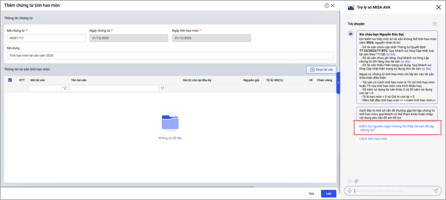Click the MISA AVA robot logo
Image resolution: width=446 pixels, height=200 pixels.
coord(351,7)
